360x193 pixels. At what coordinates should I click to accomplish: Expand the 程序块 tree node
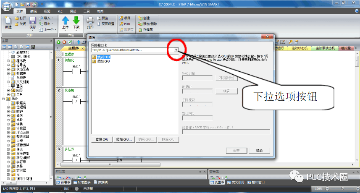point(8,61)
